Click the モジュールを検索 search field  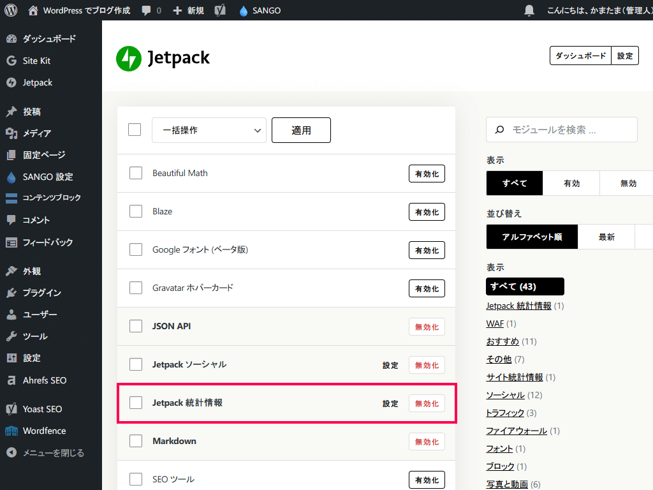pos(561,130)
